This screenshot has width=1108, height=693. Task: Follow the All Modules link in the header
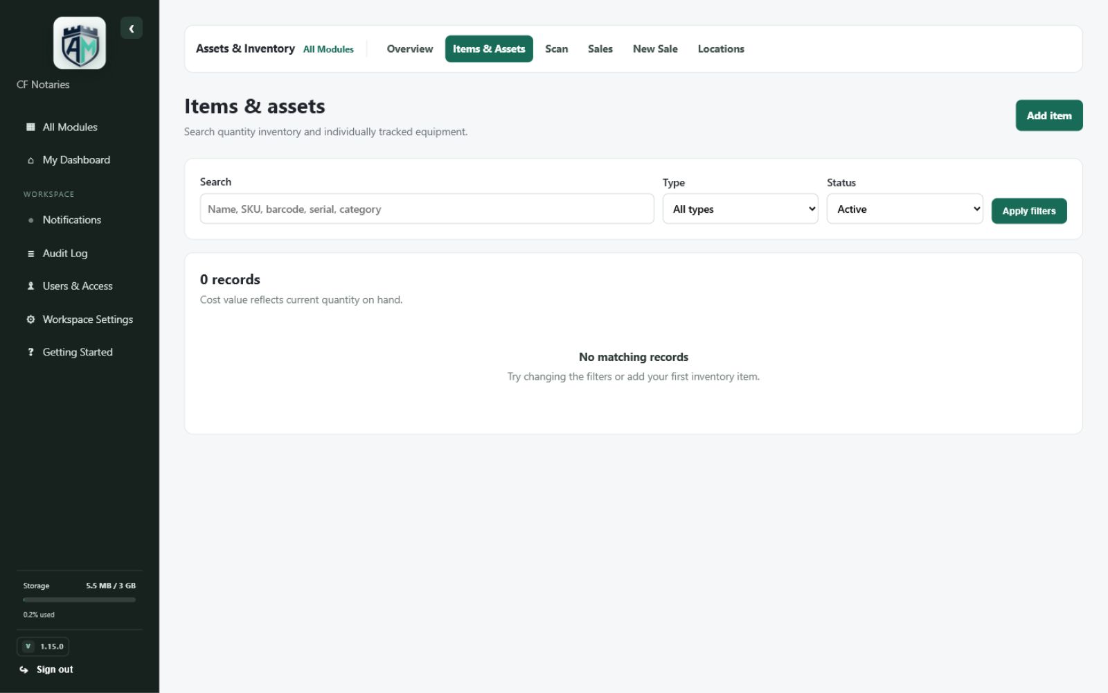pos(328,49)
